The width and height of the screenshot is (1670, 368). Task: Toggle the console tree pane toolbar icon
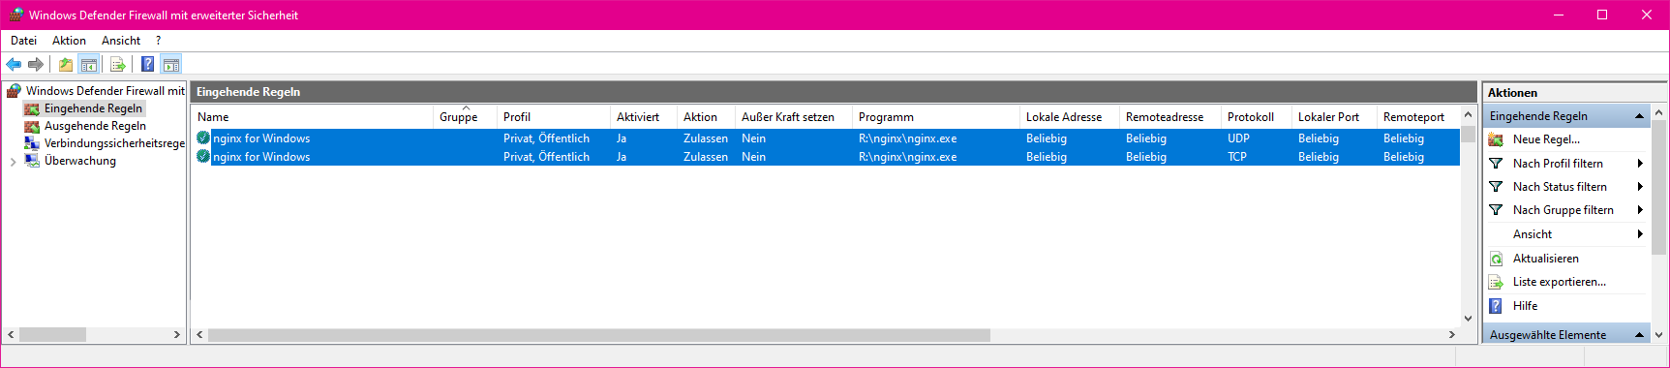point(88,64)
